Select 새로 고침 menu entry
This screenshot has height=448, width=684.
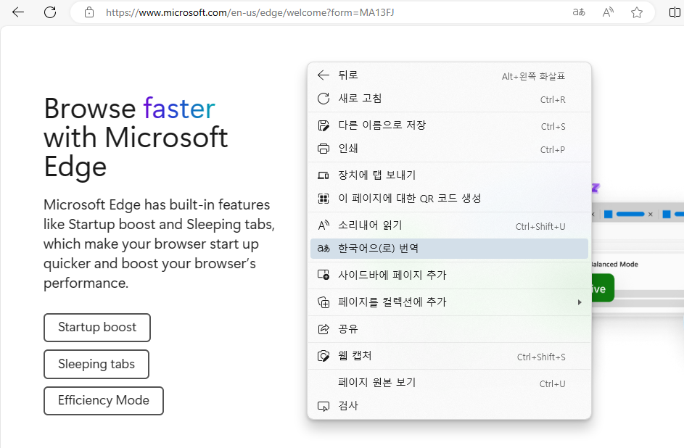449,99
